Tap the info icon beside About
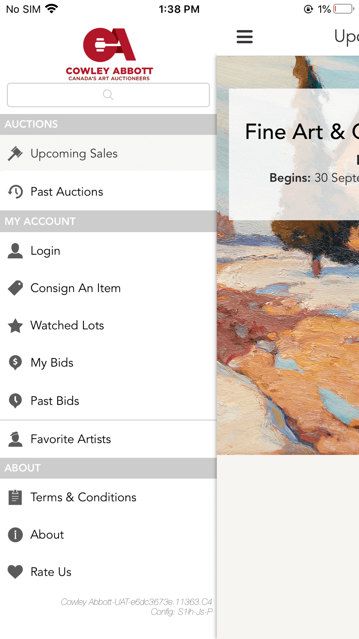Image resolution: width=359 pixels, height=639 pixels. point(15,534)
